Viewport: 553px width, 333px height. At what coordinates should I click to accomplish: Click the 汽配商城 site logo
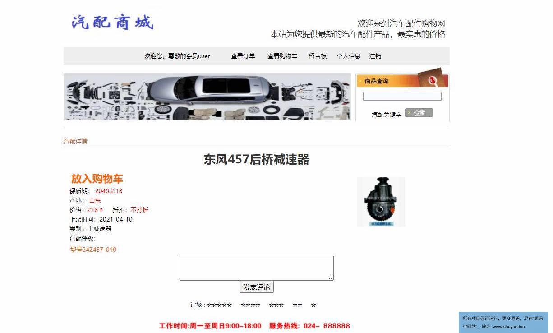tap(113, 22)
